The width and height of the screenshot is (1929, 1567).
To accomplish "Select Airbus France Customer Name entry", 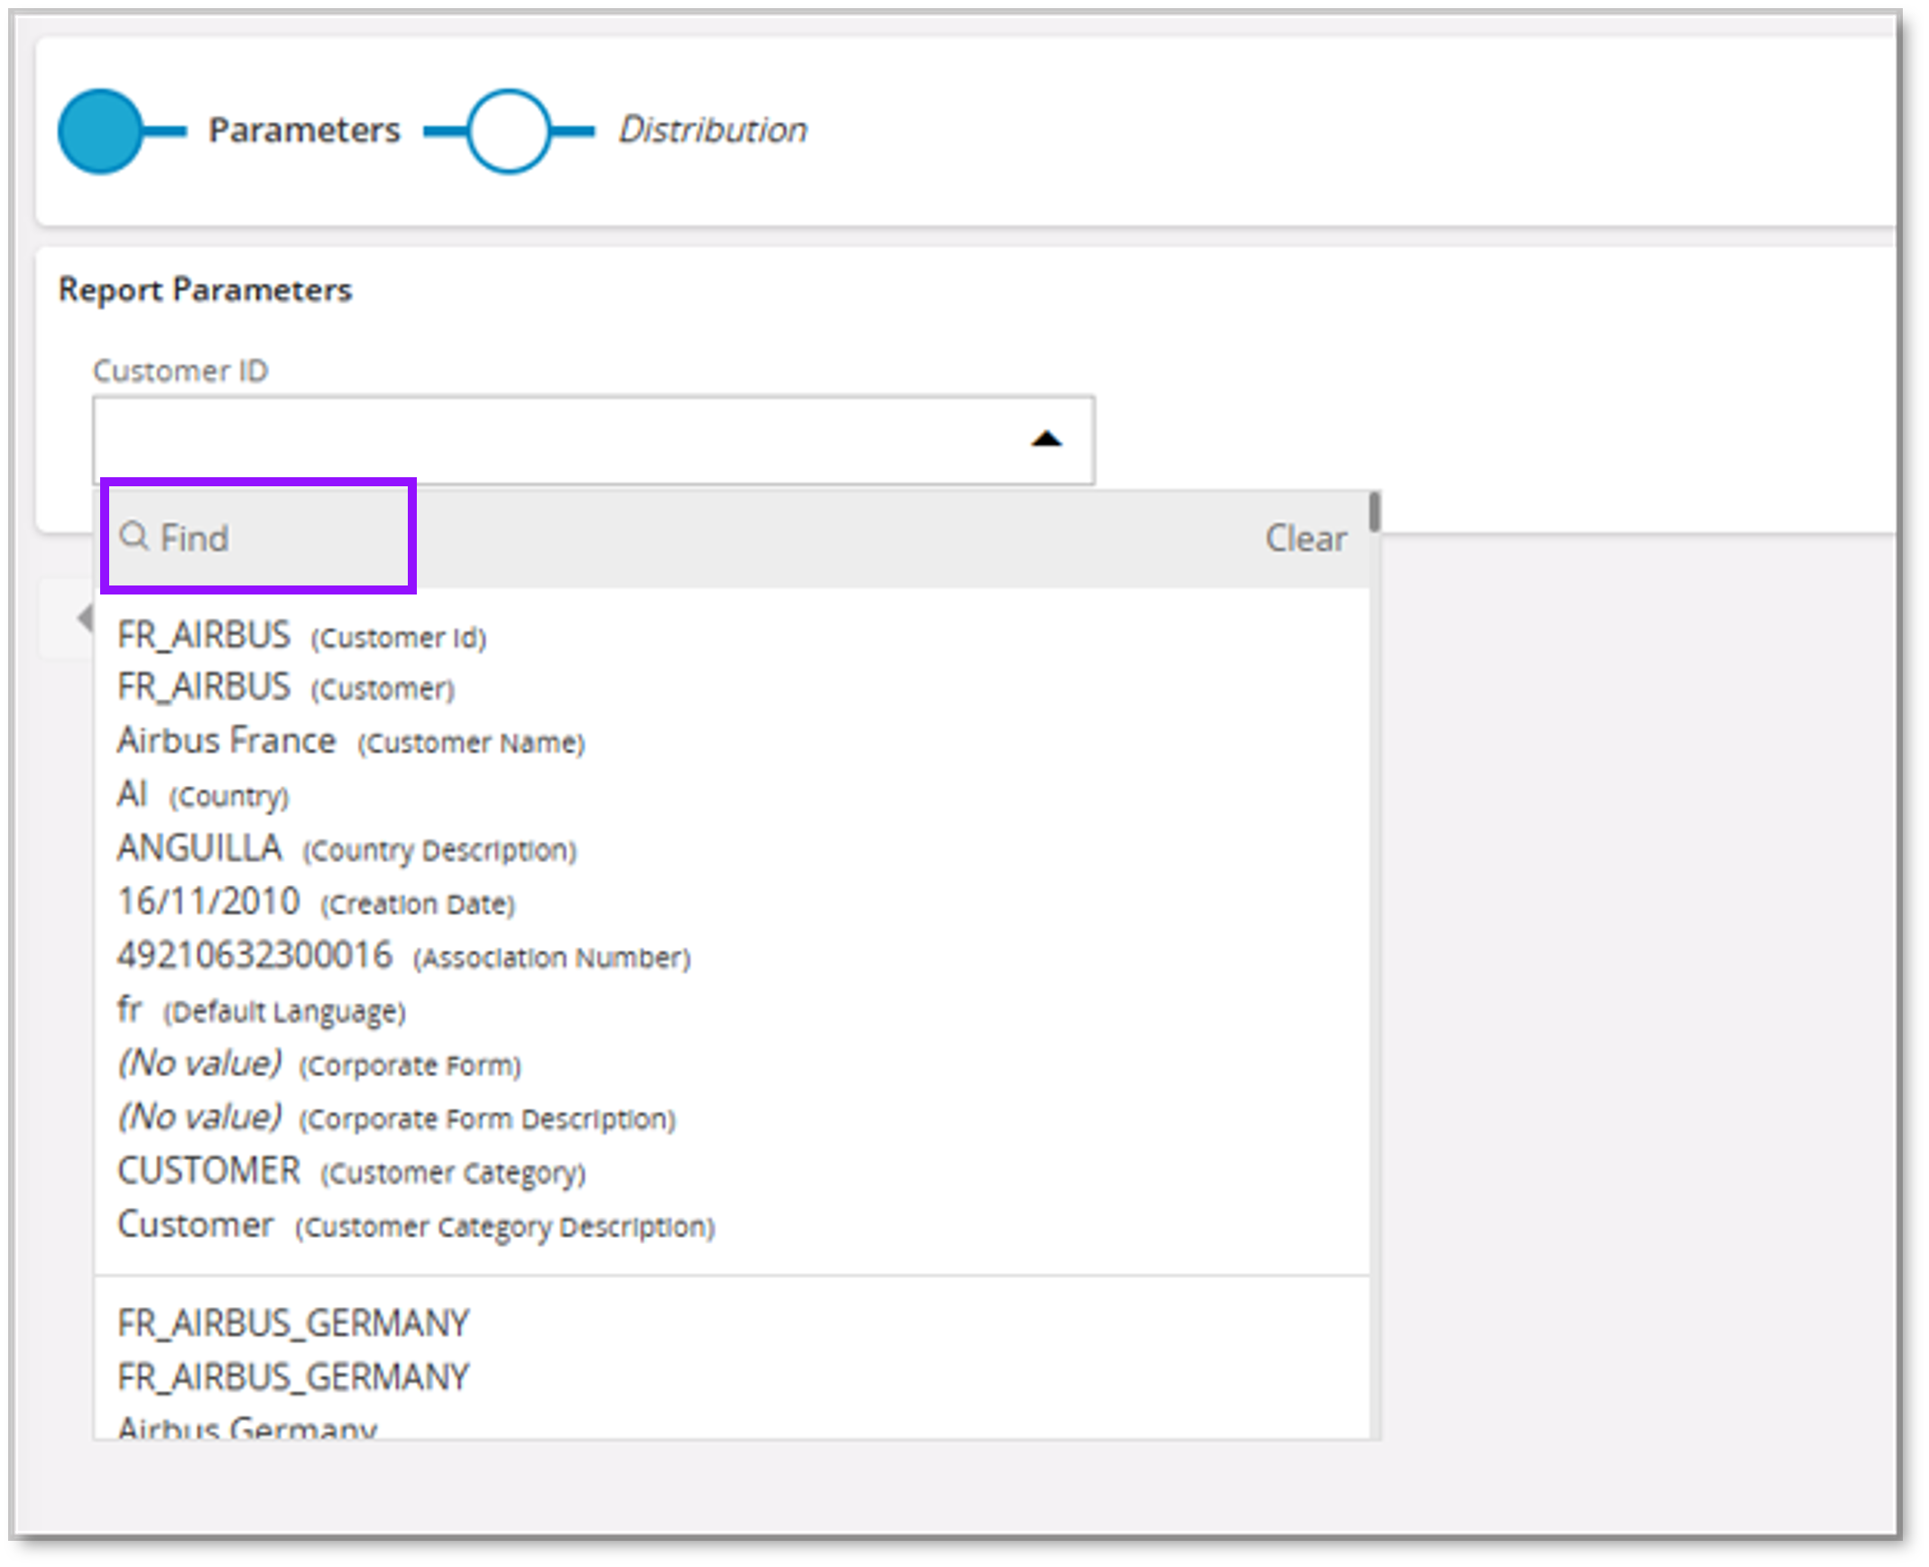I will pyautogui.click(x=350, y=740).
